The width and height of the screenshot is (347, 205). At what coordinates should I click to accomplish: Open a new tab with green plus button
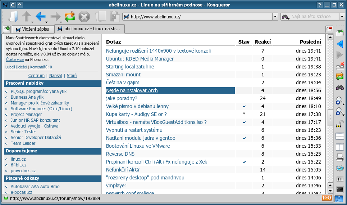click(7, 29)
